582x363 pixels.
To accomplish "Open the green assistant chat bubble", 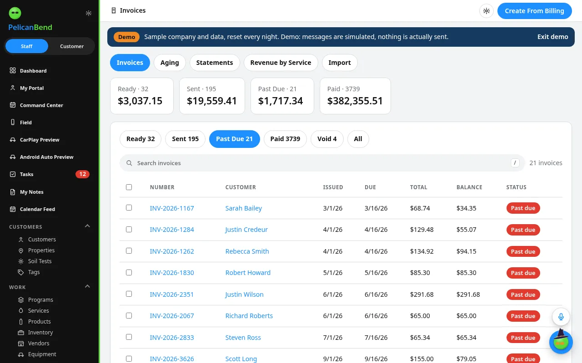I will point(561,342).
